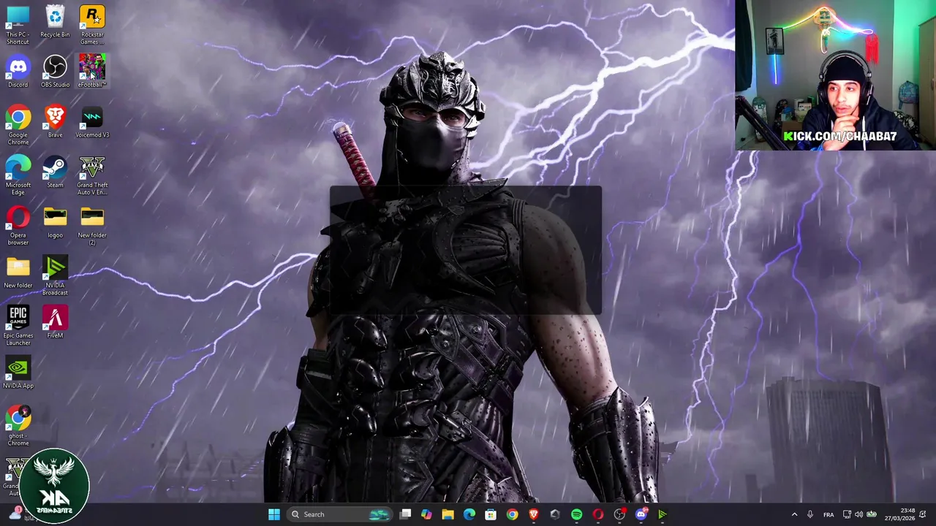Open the Steam desktop shortcut
This screenshot has height=526, width=936.
click(55, 172)
